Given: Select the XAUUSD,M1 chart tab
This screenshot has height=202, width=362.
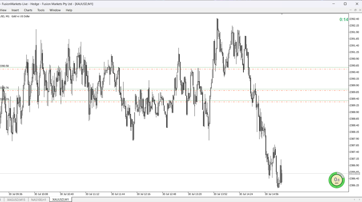Looking at the screenshot, I should [x=60, y=200].
